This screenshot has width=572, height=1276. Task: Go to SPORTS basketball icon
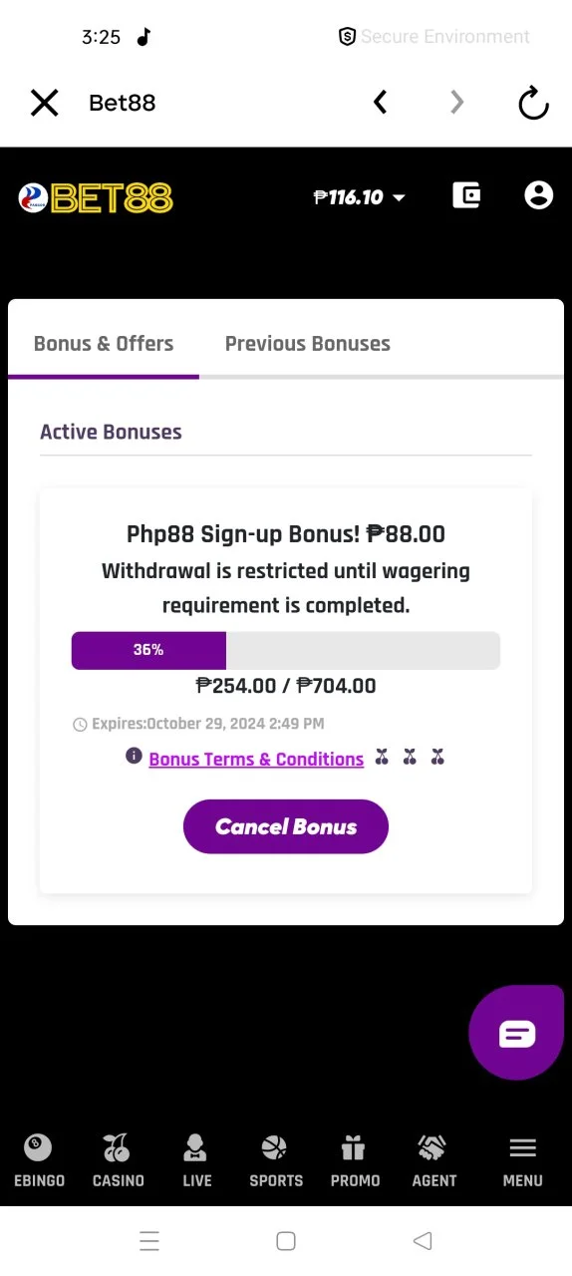276,1161
